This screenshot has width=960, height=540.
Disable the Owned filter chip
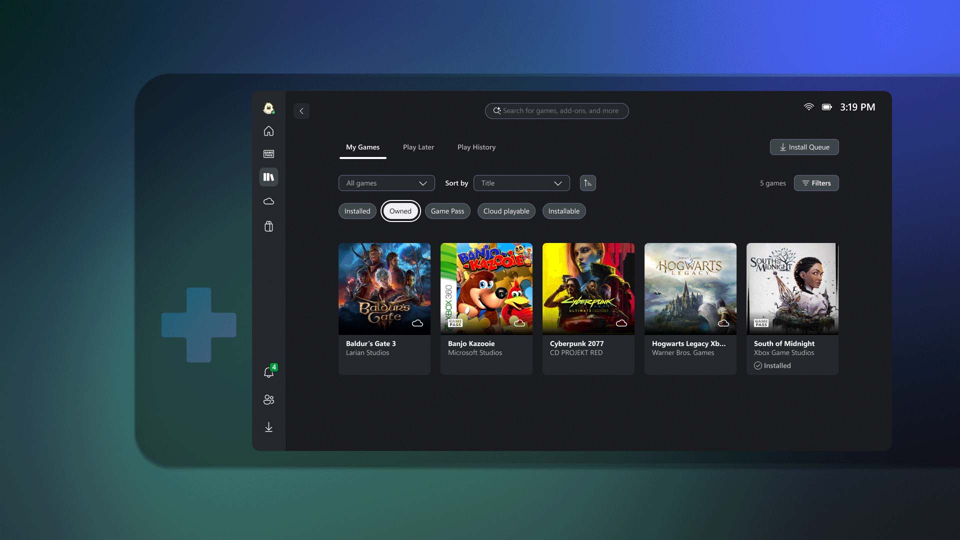pyautogui.click(x=400, y=211)
